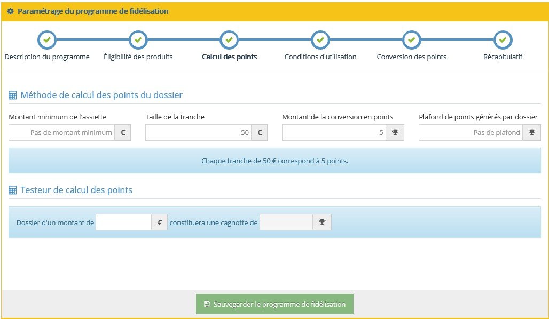Click euro icon beside Taille de la tranche
Image resolution: width=549 pixels, height=319 pixels.
(x=260, y=133)
